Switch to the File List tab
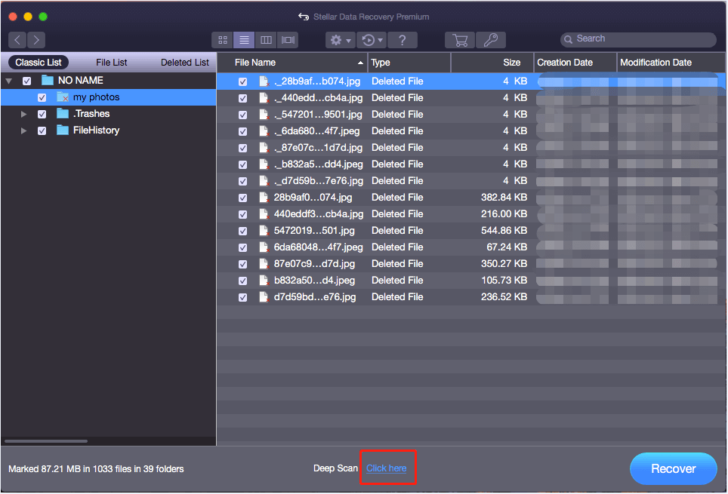728x494 pixels. coord(112,63)
